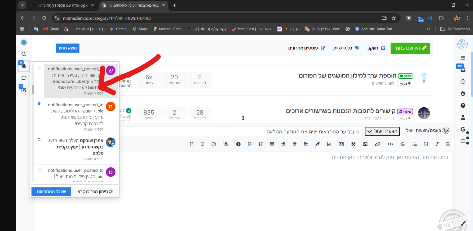Open popular topics flame icon

463,93
